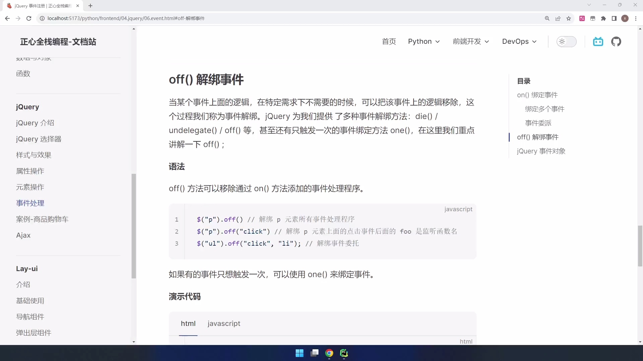The image size is (643, 361).
Task: Open Windows Start menu
Action: click(299, 353)
